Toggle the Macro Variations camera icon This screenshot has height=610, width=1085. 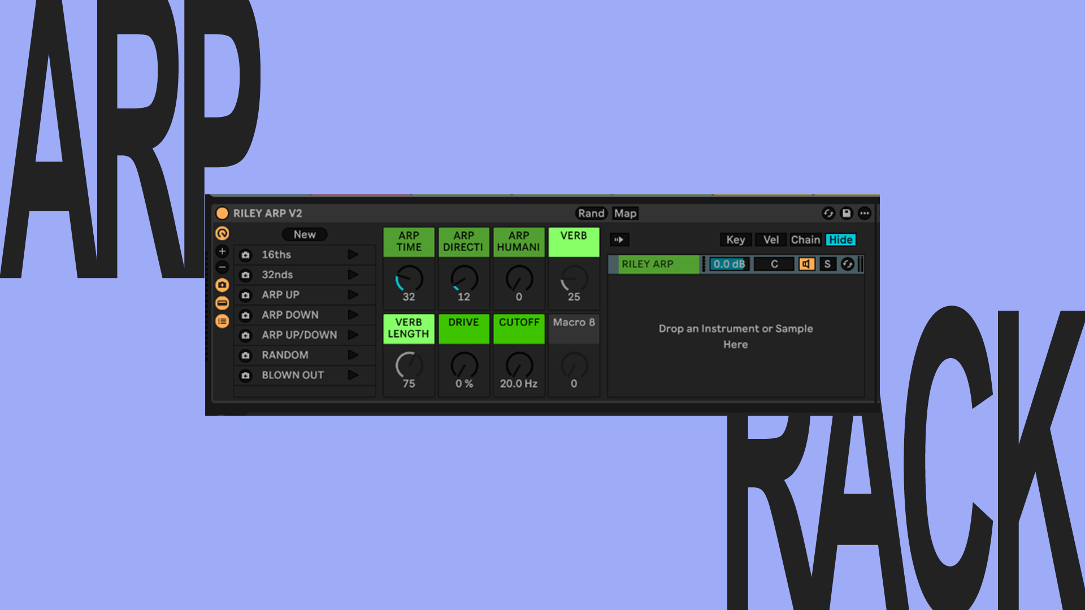point(222,285)
